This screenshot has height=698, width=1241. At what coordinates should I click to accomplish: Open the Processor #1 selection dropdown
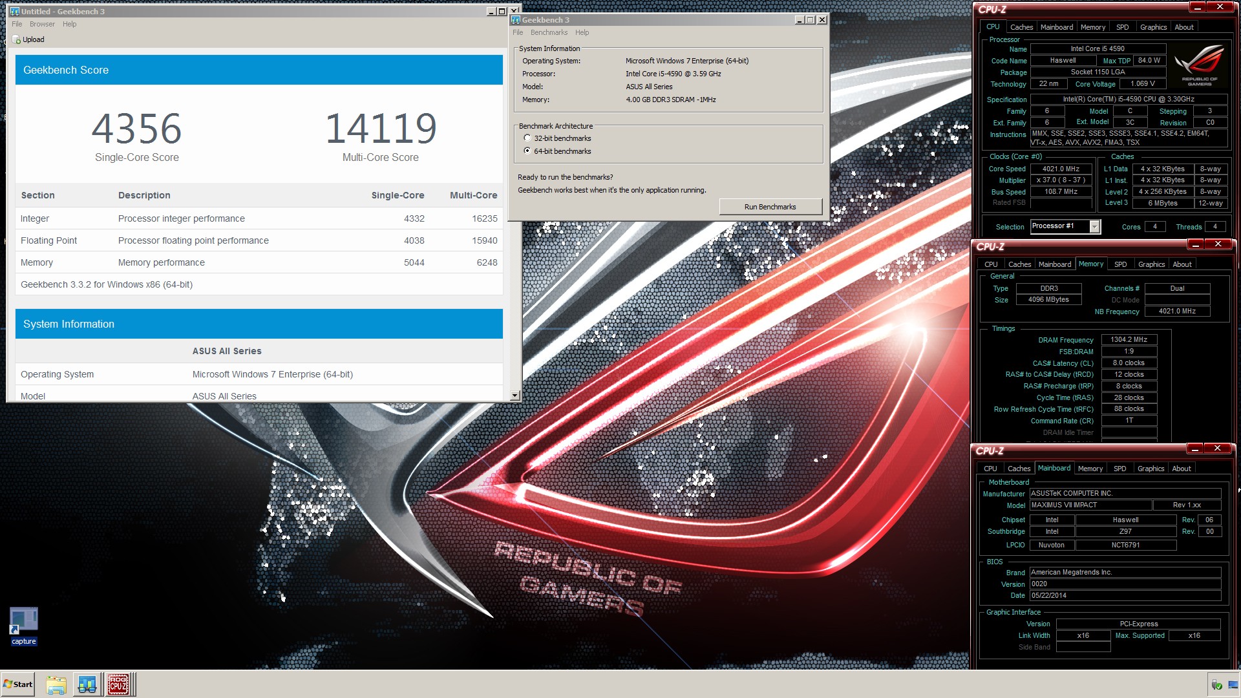pos(1094,226)
